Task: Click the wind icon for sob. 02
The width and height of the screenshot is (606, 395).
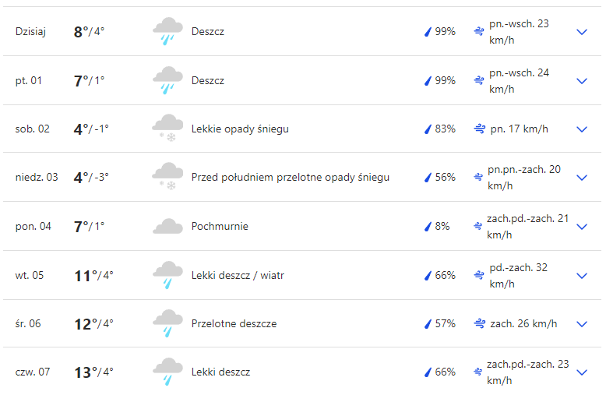Action: 480,129
